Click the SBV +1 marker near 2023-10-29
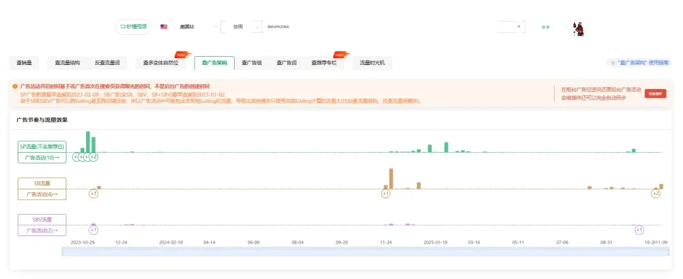This screenshot has width=683, height=279. tap(93, 230)
